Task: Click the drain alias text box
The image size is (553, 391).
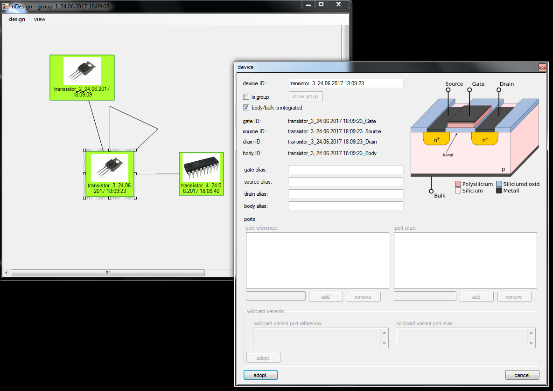Action: coord(346,194)
